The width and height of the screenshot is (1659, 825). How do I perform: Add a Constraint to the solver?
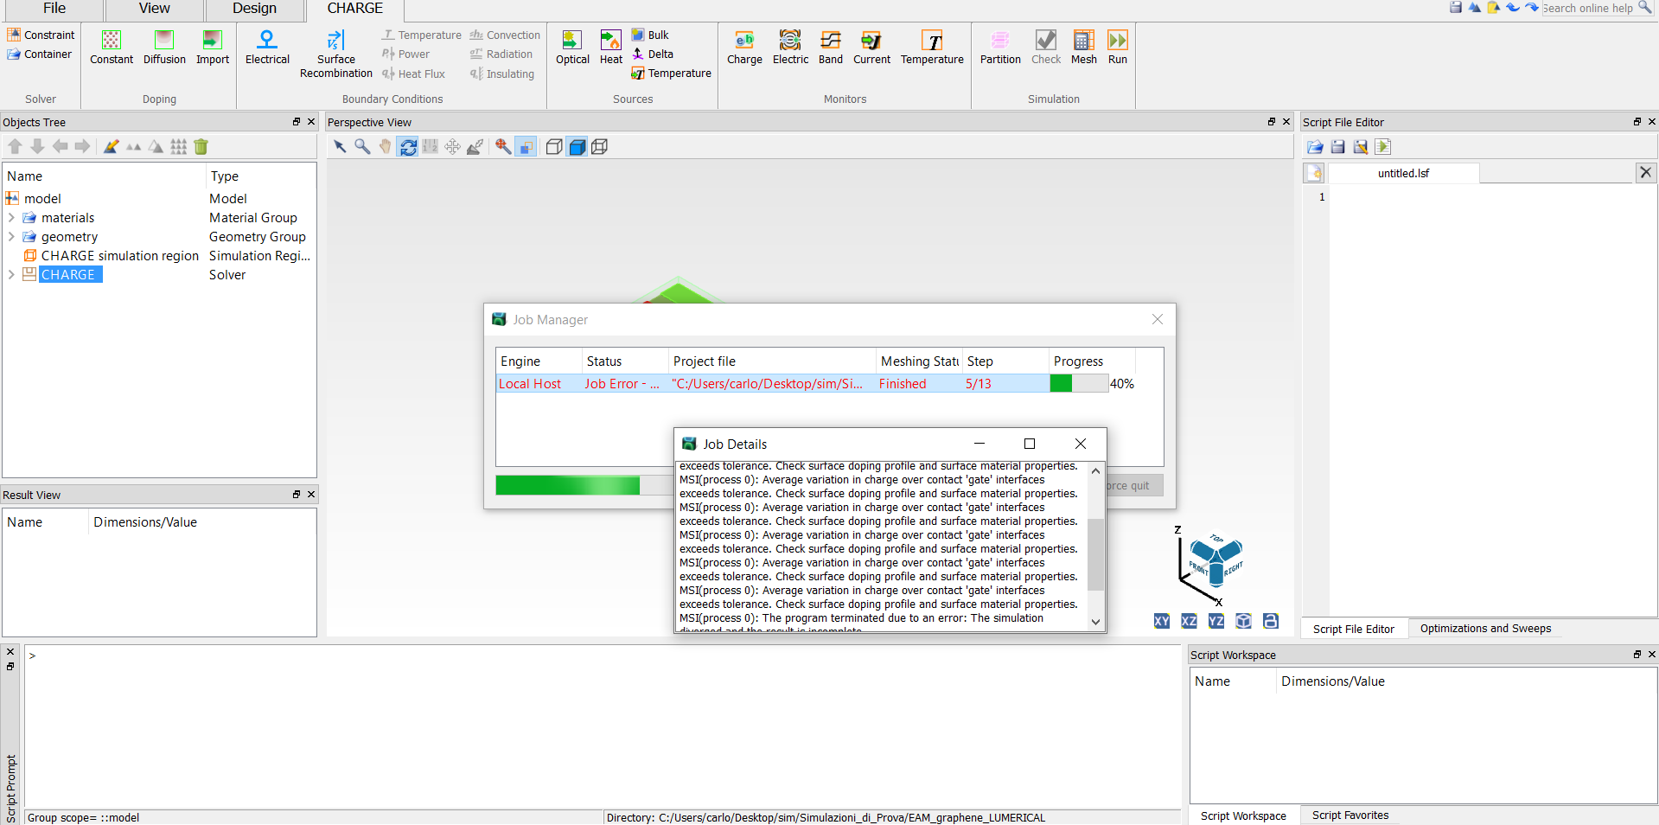(41, 35)
